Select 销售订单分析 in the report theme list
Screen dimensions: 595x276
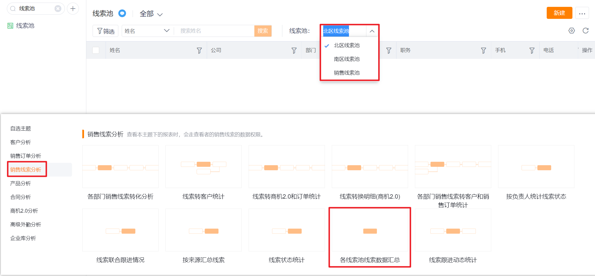point(26,156)
